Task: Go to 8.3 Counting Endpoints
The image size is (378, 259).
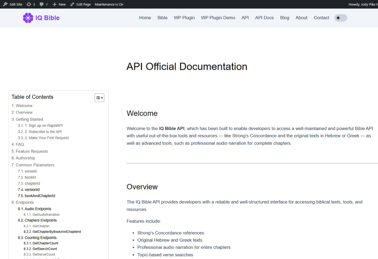Action: [37, 238]
